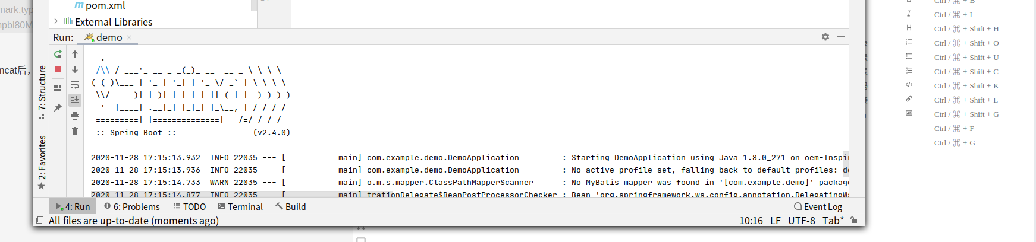Close the demo run tab
Viewport: 1036px width, 242px height.
pos(129,37)
